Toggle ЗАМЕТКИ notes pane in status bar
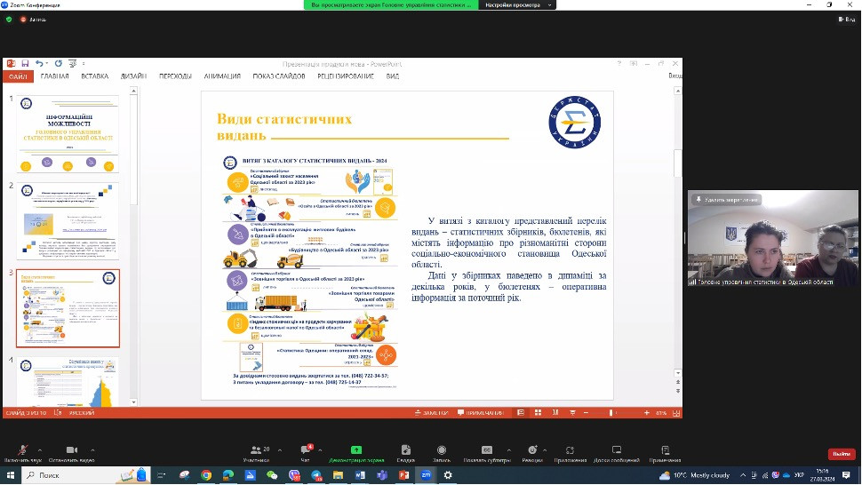Viewport: 862px width, 485px height. pos(432,412)
